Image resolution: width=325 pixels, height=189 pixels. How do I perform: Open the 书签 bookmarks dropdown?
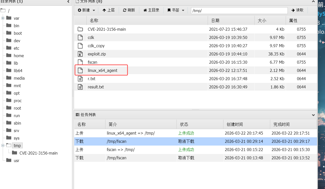point(176,10)
